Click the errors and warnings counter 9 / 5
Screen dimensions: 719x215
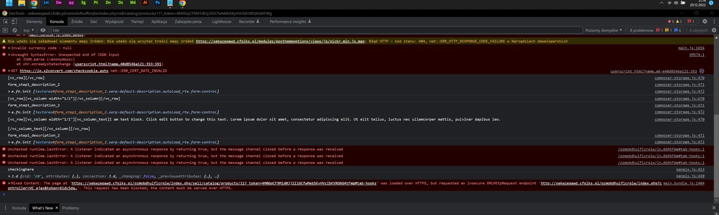[675, 22]
